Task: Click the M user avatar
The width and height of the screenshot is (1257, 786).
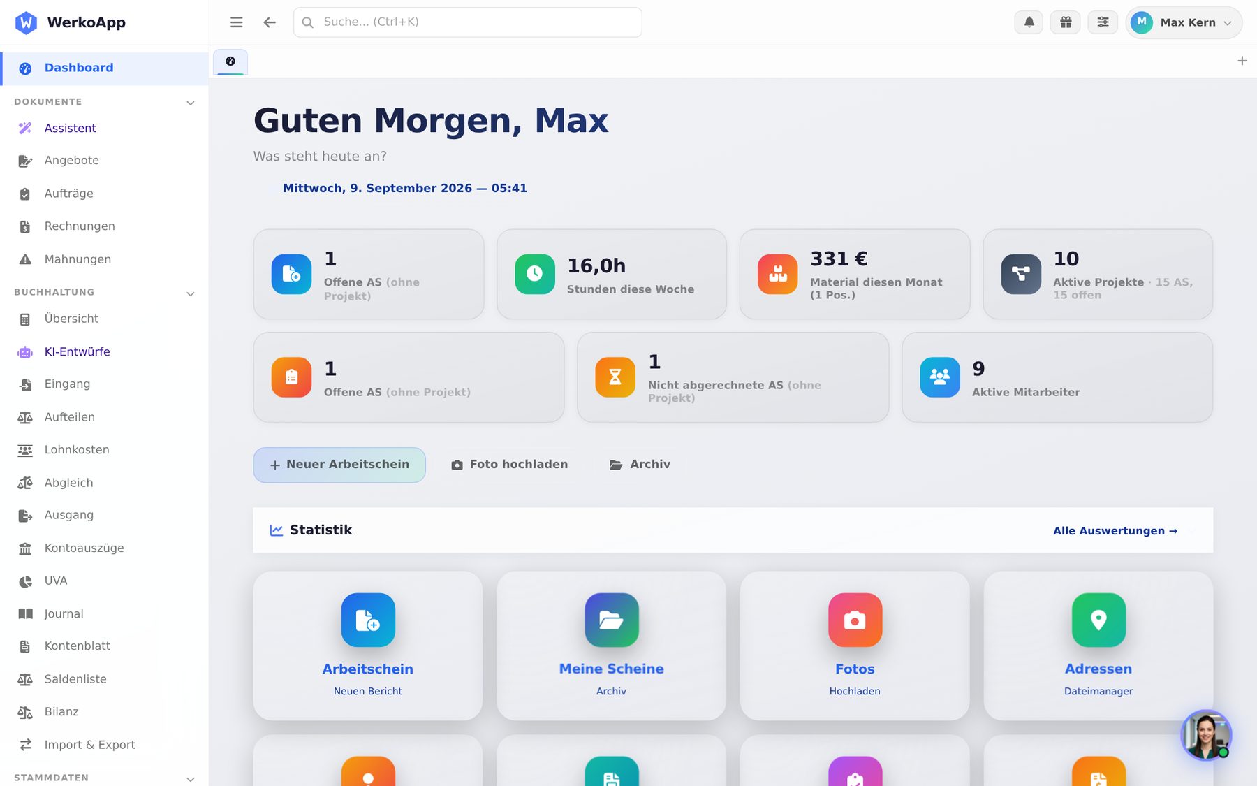Action: [x=1142, y=22]
